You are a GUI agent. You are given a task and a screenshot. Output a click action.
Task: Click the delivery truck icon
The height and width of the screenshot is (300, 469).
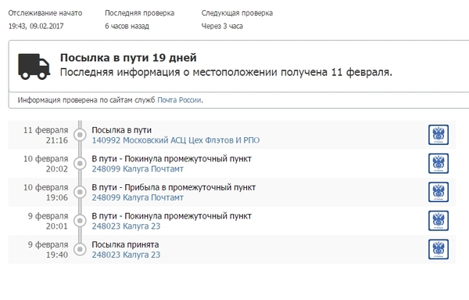point(34,67)
